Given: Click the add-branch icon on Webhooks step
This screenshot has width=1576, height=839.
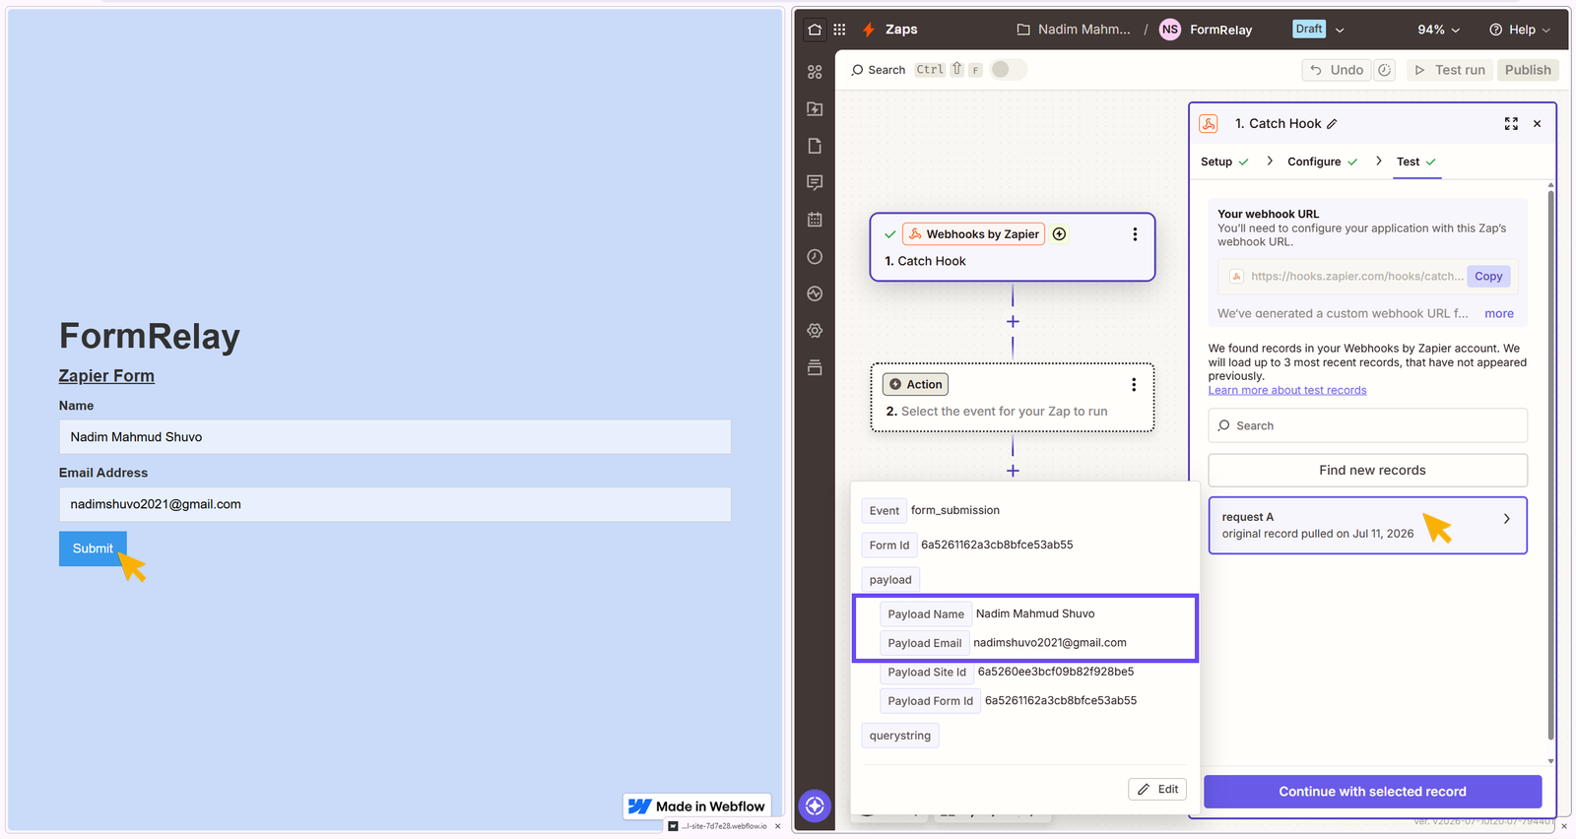Looking at the screenshot, I should tap(1060, 234).
